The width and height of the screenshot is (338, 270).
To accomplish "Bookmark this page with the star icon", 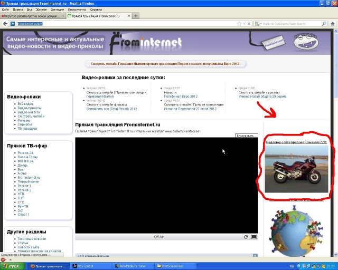I will click(x=239, y=24).
